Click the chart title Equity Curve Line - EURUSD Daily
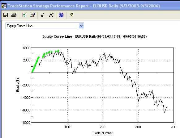This screenshot has height=138, width=180. (x=94, y=36)
